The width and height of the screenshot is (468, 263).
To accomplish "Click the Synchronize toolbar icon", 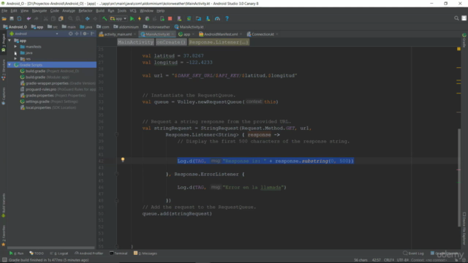I will [20, 18].
